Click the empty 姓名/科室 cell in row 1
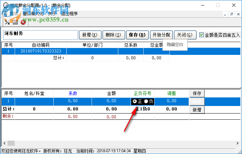The width and height of the screenshot is (242, 154). [x=34, y=102]
